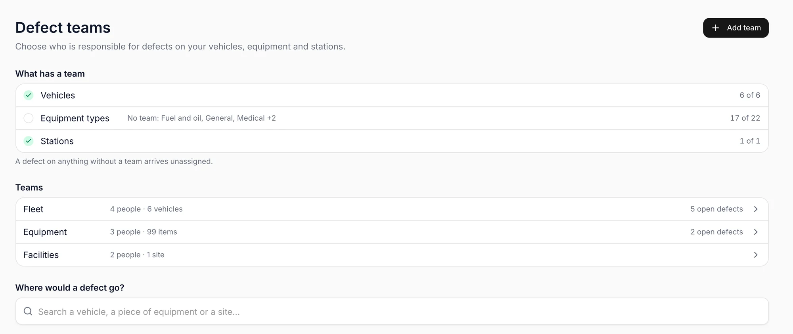Click the 'Where would a defect go?' heading
793x334 pixels.
click(x=70, y=288)
